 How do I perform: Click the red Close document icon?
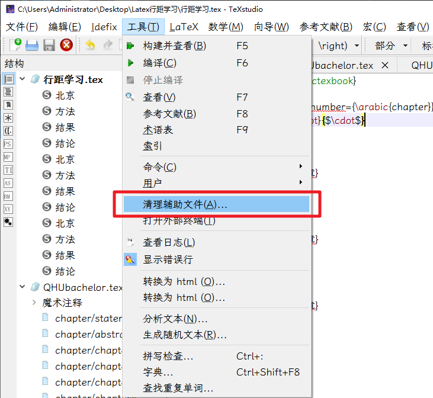pos(66,45)
